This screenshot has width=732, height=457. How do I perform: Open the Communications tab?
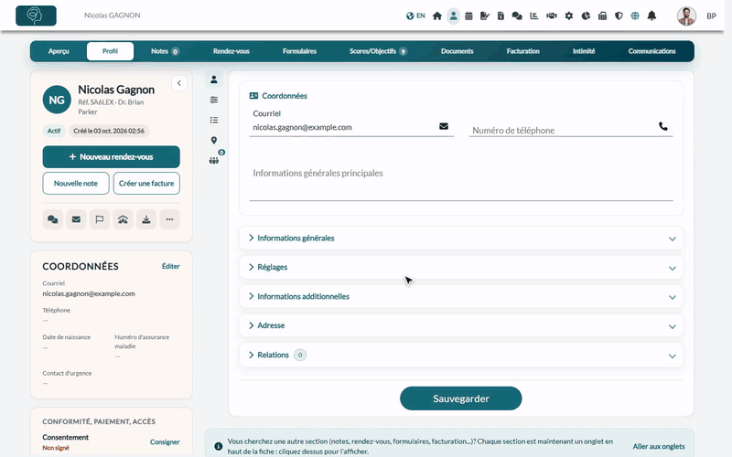[651, 51]
